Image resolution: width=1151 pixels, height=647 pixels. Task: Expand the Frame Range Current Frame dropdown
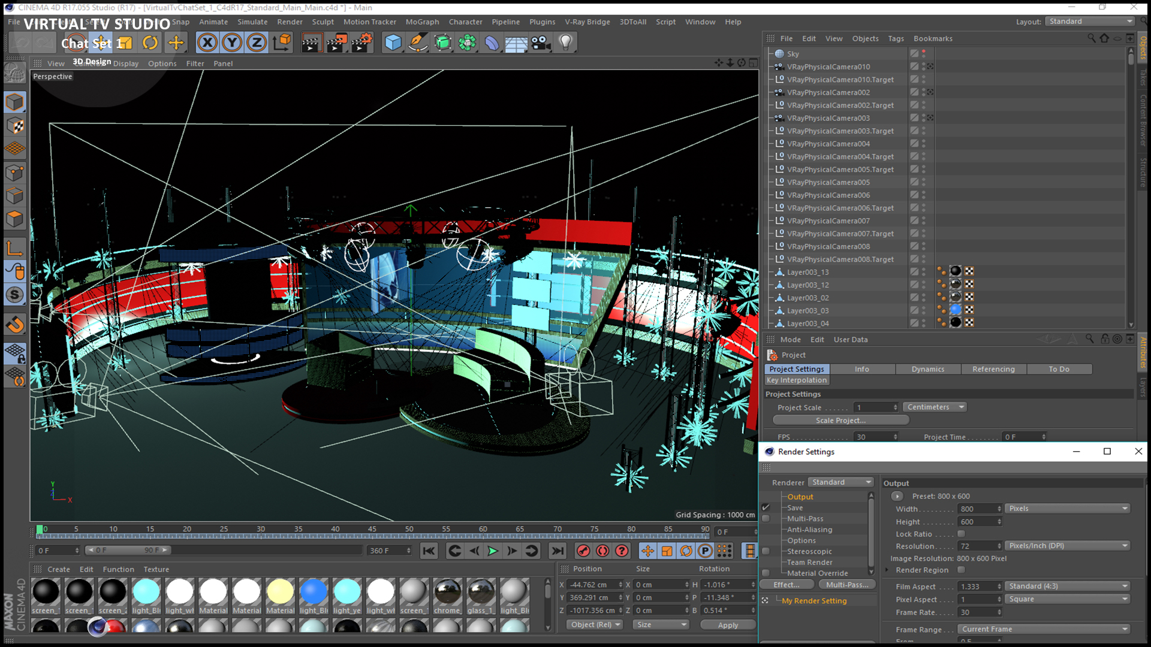click(x=1044, y=629)
